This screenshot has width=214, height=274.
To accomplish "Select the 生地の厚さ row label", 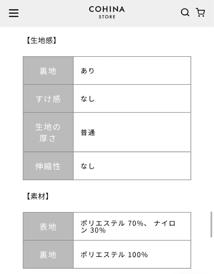I will [x=48, y=132].
